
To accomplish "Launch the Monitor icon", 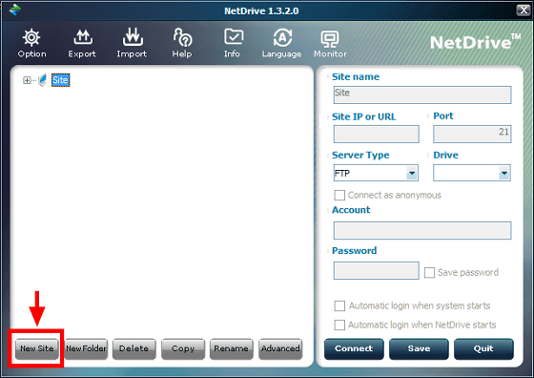I will [x=330, y=39].
